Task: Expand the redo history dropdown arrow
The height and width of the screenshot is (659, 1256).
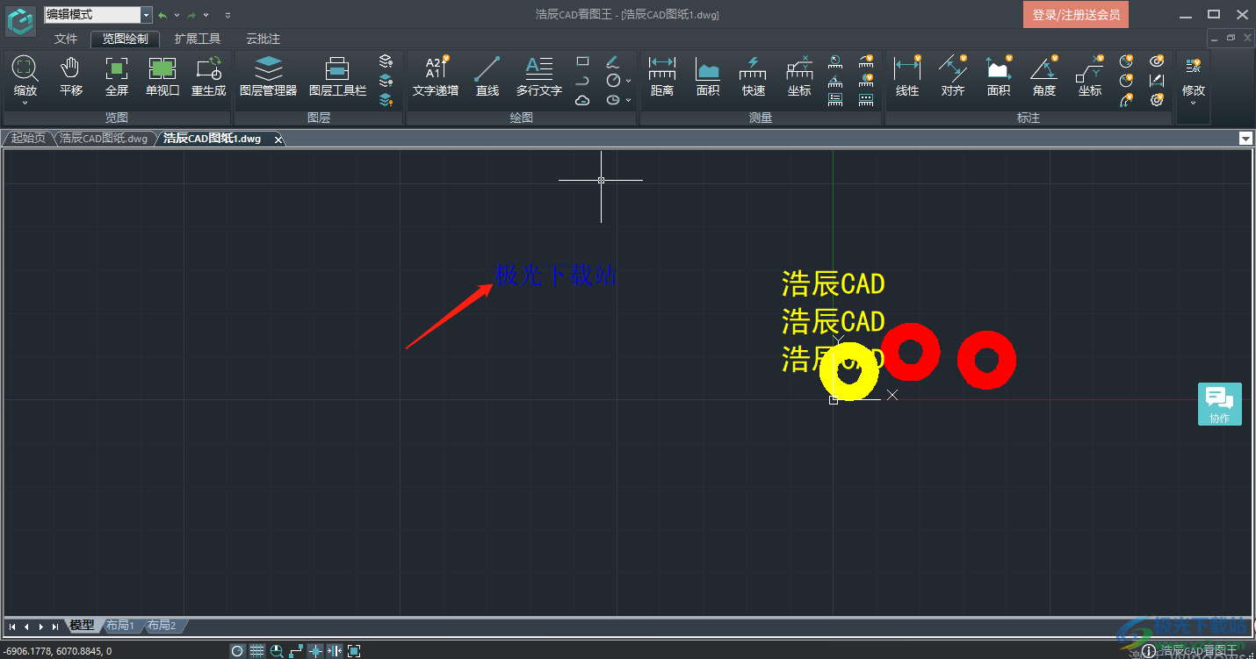Action: (x=206, y=15)
